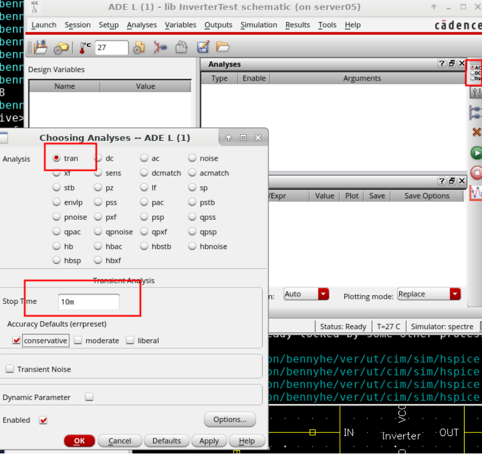Click the thermometer temperature icon
Screen dimensions: 482x454
[85, 48]
